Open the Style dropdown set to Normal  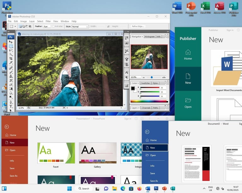pos(80,27)
